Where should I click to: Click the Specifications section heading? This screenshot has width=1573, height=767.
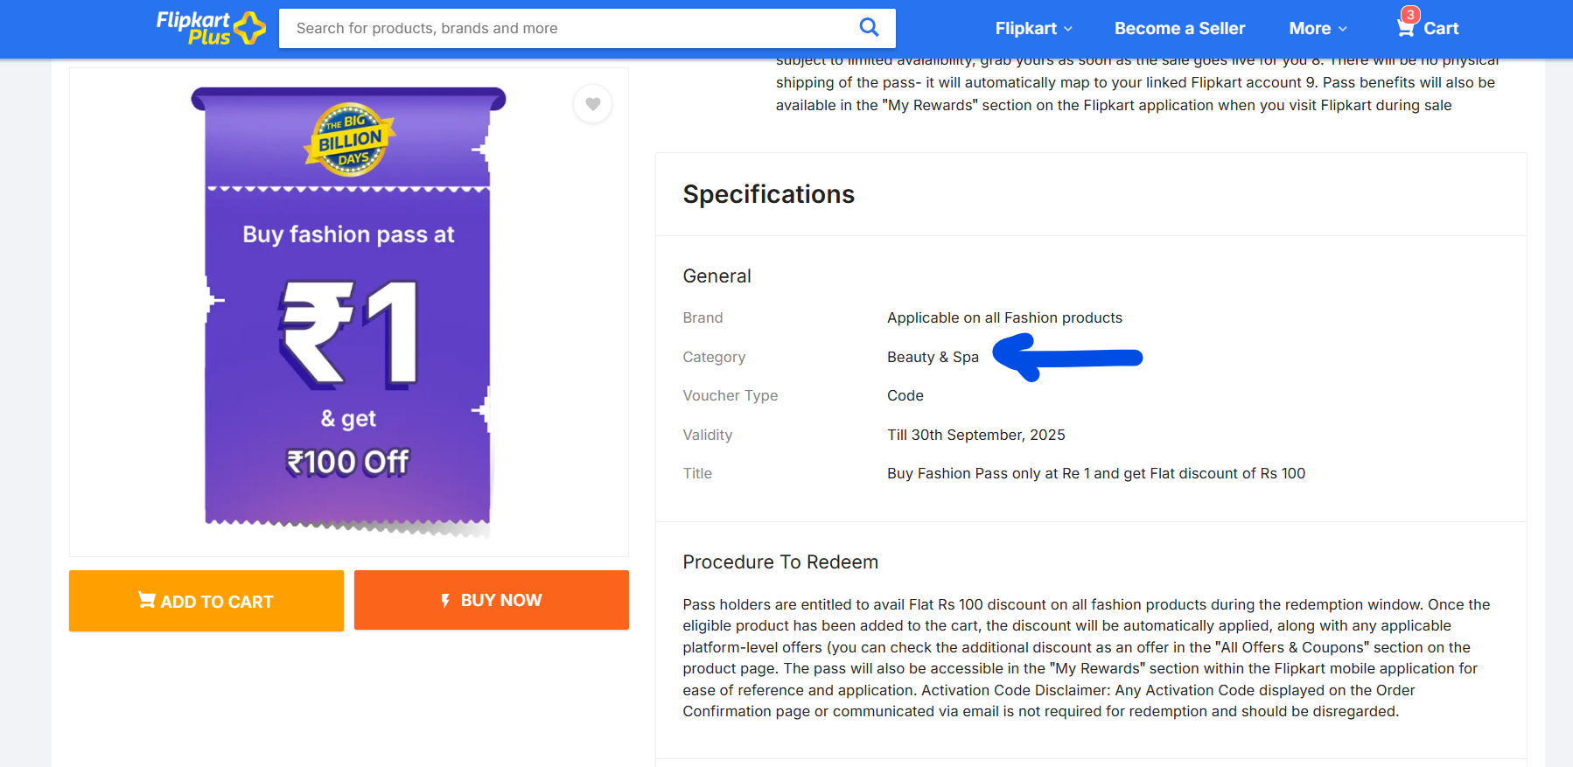pyautogui.click(x=768, y=194)
